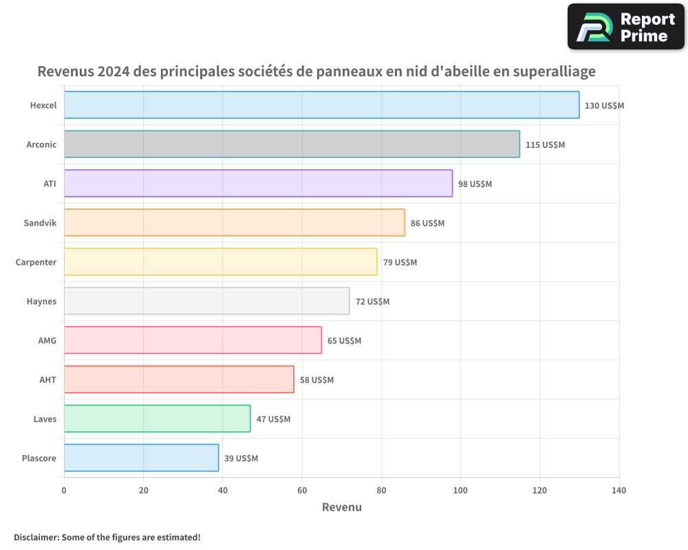Click the Plascore category label
The height and width of the screenshot is (550, 688).
point(39,459)
